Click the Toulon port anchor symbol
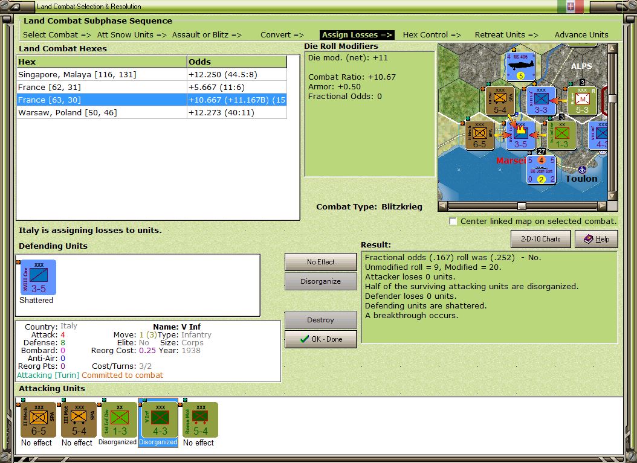Image resolution: width=637 pixels, height=463 pixels. pos(582,169)
